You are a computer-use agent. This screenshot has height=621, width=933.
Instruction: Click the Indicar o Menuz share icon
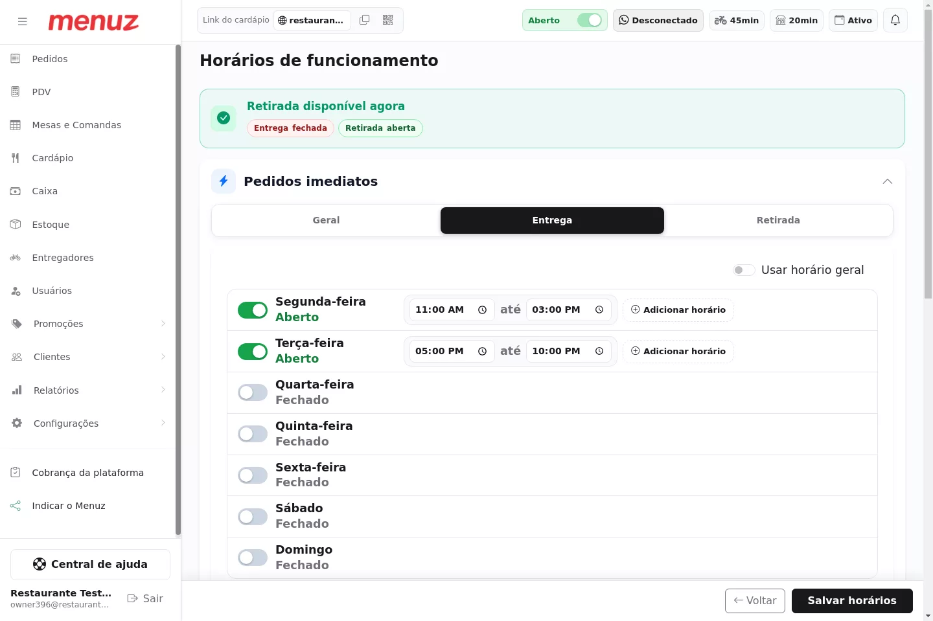click(x=16, y=506)
